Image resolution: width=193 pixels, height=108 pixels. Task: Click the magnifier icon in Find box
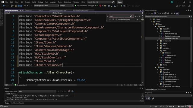[131, 16]
